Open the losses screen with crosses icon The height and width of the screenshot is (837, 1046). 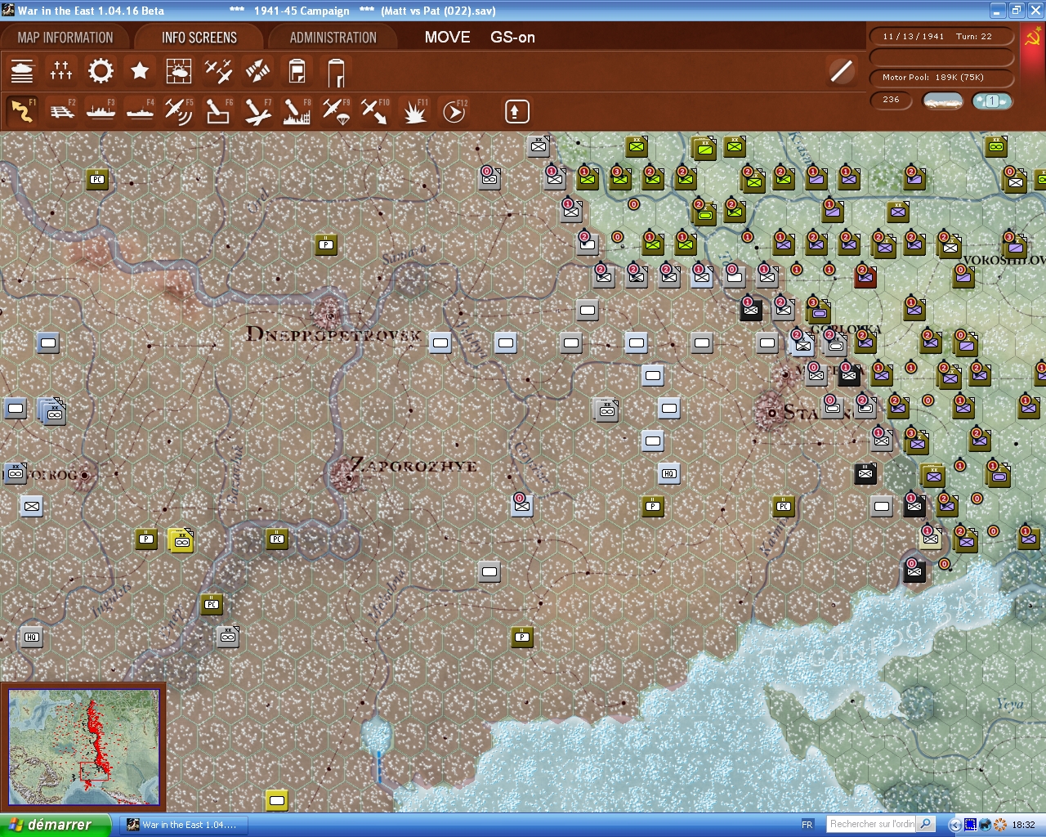click(x=61, y=71)
